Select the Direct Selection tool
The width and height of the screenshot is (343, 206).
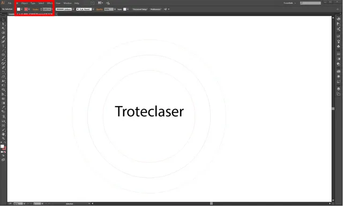pyautogui.click(x=3, y=24)
